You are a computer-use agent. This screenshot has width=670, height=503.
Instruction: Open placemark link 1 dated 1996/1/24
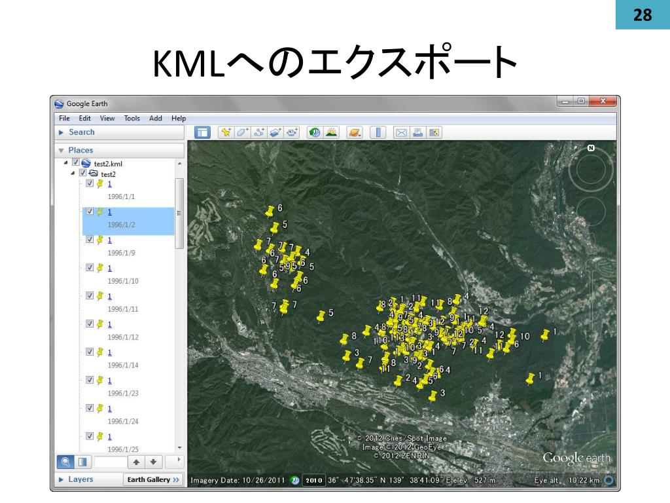tap(109, 409)
